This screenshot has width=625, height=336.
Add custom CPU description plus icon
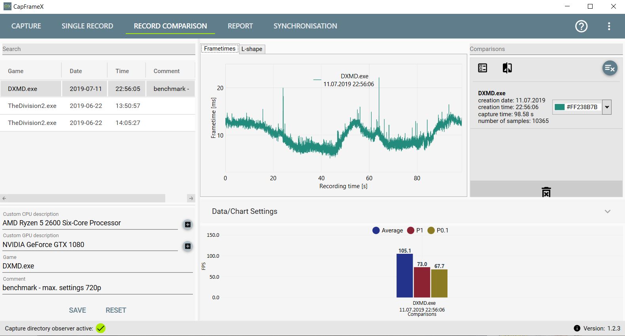pyautogui.click(x=188, y=225)
